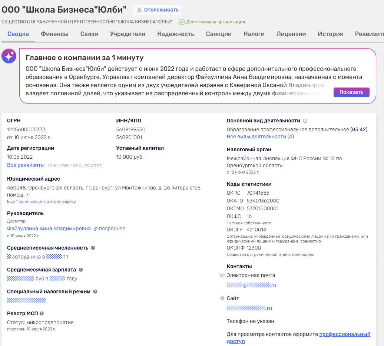Open the профессиональный доступ link
The width and height of the screenshot is (384, 346).
pos(345,335)
